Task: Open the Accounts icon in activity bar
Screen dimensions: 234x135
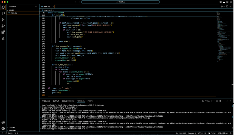Action: click(x=3, y=123)
